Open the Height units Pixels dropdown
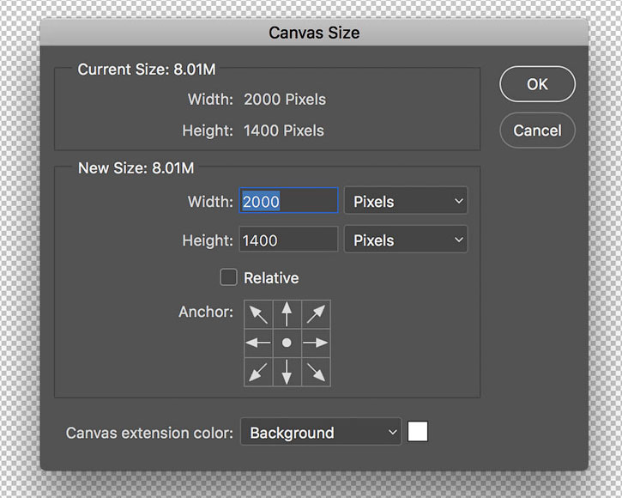This screenshot has height=498, width=622. click(406, 240)
